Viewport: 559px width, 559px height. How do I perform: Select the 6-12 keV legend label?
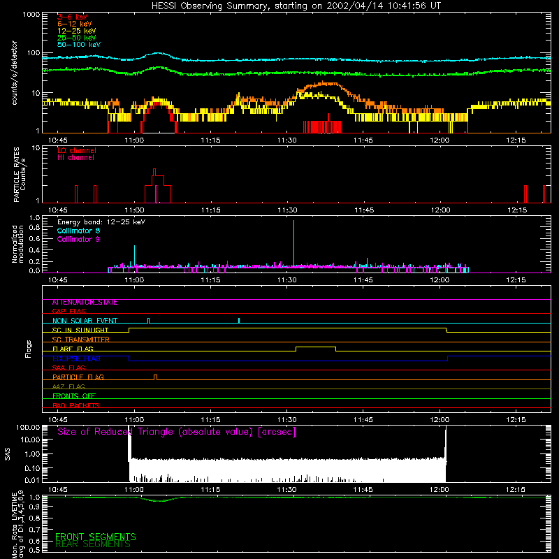75,24
